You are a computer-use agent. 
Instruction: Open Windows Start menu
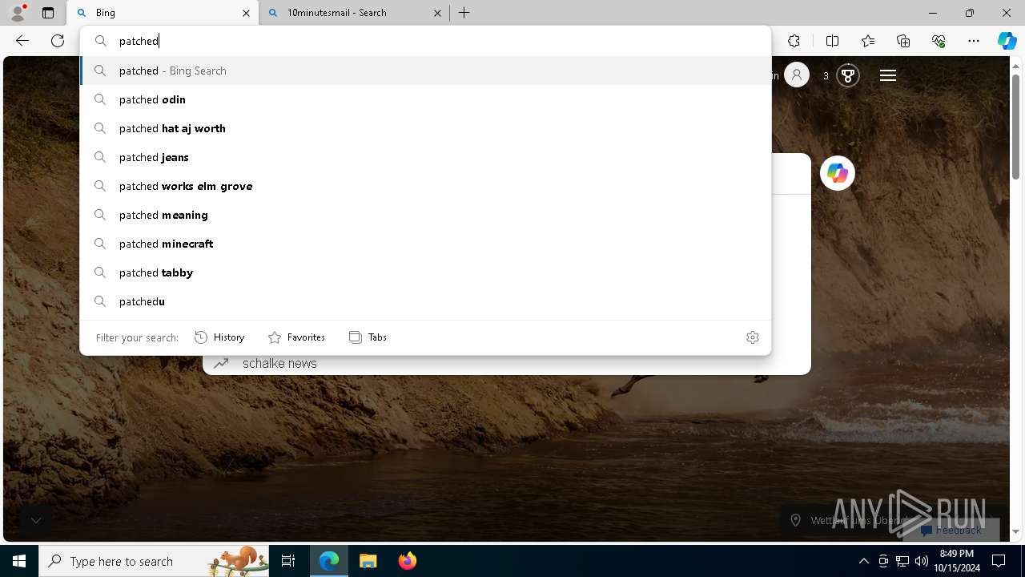tap(19, 561)
